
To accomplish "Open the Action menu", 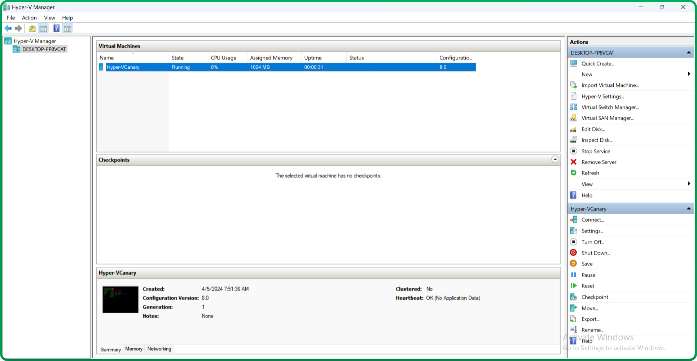I will 29,18.
